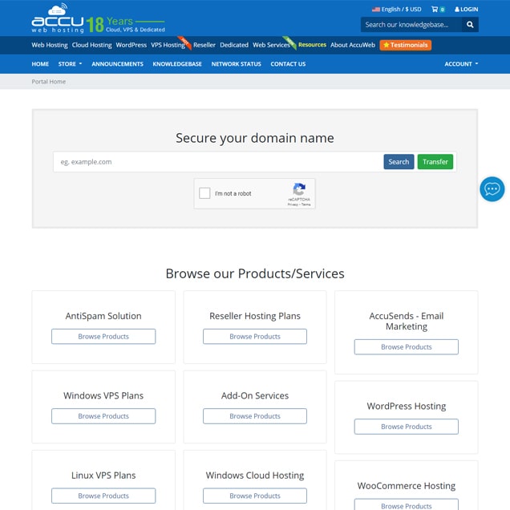Click the reCAPTCHA Terms link

coord(306,204)
